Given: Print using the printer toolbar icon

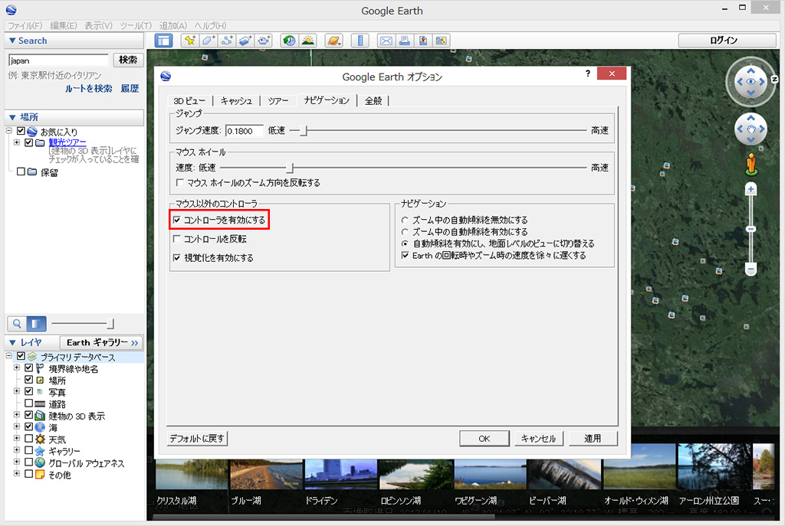Looking at the screenshot, I should point(405,41).
